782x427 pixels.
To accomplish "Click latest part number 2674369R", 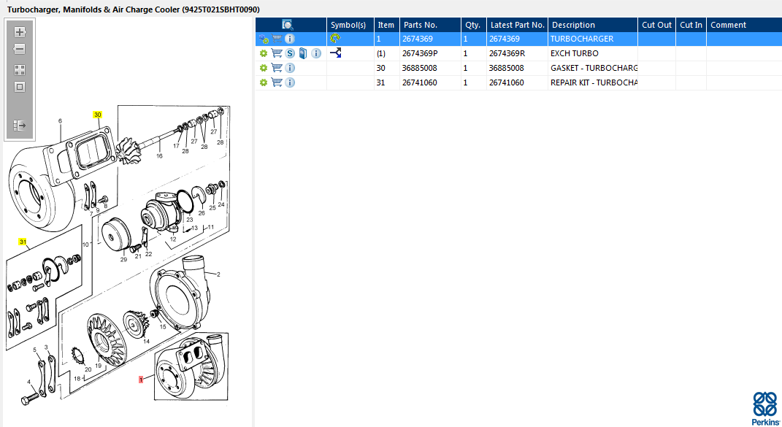I will tap(507, 53).
